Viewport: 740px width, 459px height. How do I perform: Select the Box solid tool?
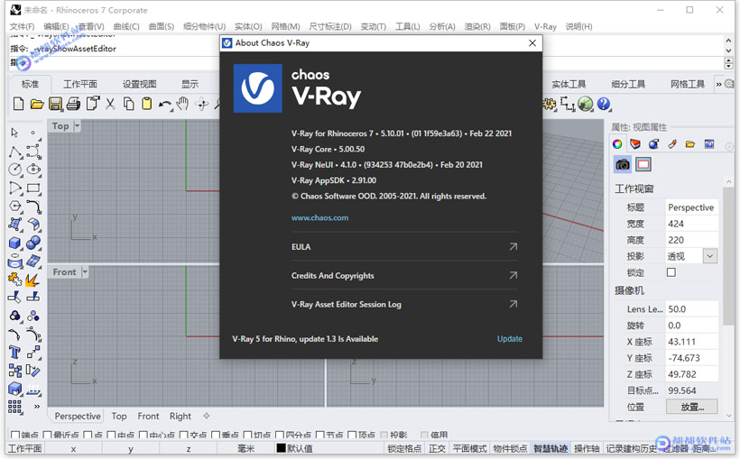(x=14, y=243)
